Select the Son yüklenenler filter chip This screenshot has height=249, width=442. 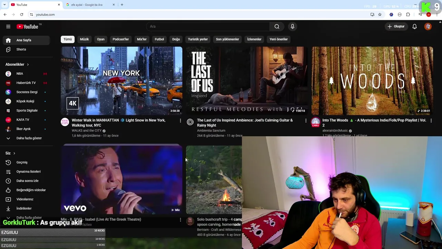(x=228, y=39)
